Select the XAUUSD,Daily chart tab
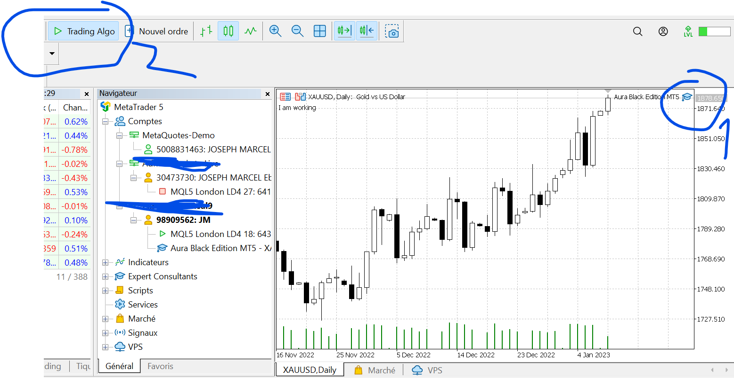734x378 pixels. pos(310,370)
